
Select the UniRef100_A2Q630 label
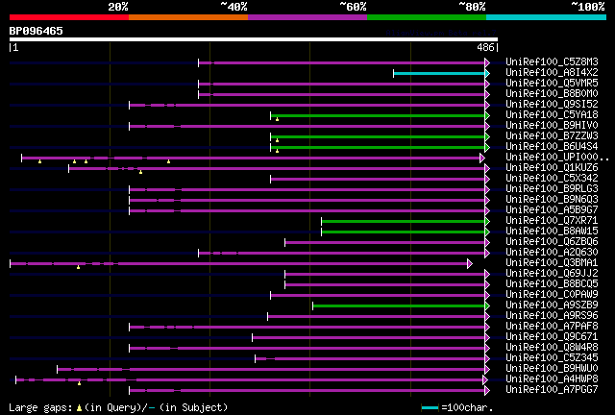pyautogui.click(x=552, y=253)
